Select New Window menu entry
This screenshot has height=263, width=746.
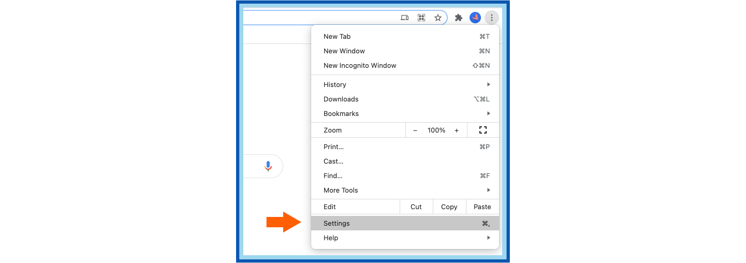point(405,51)
